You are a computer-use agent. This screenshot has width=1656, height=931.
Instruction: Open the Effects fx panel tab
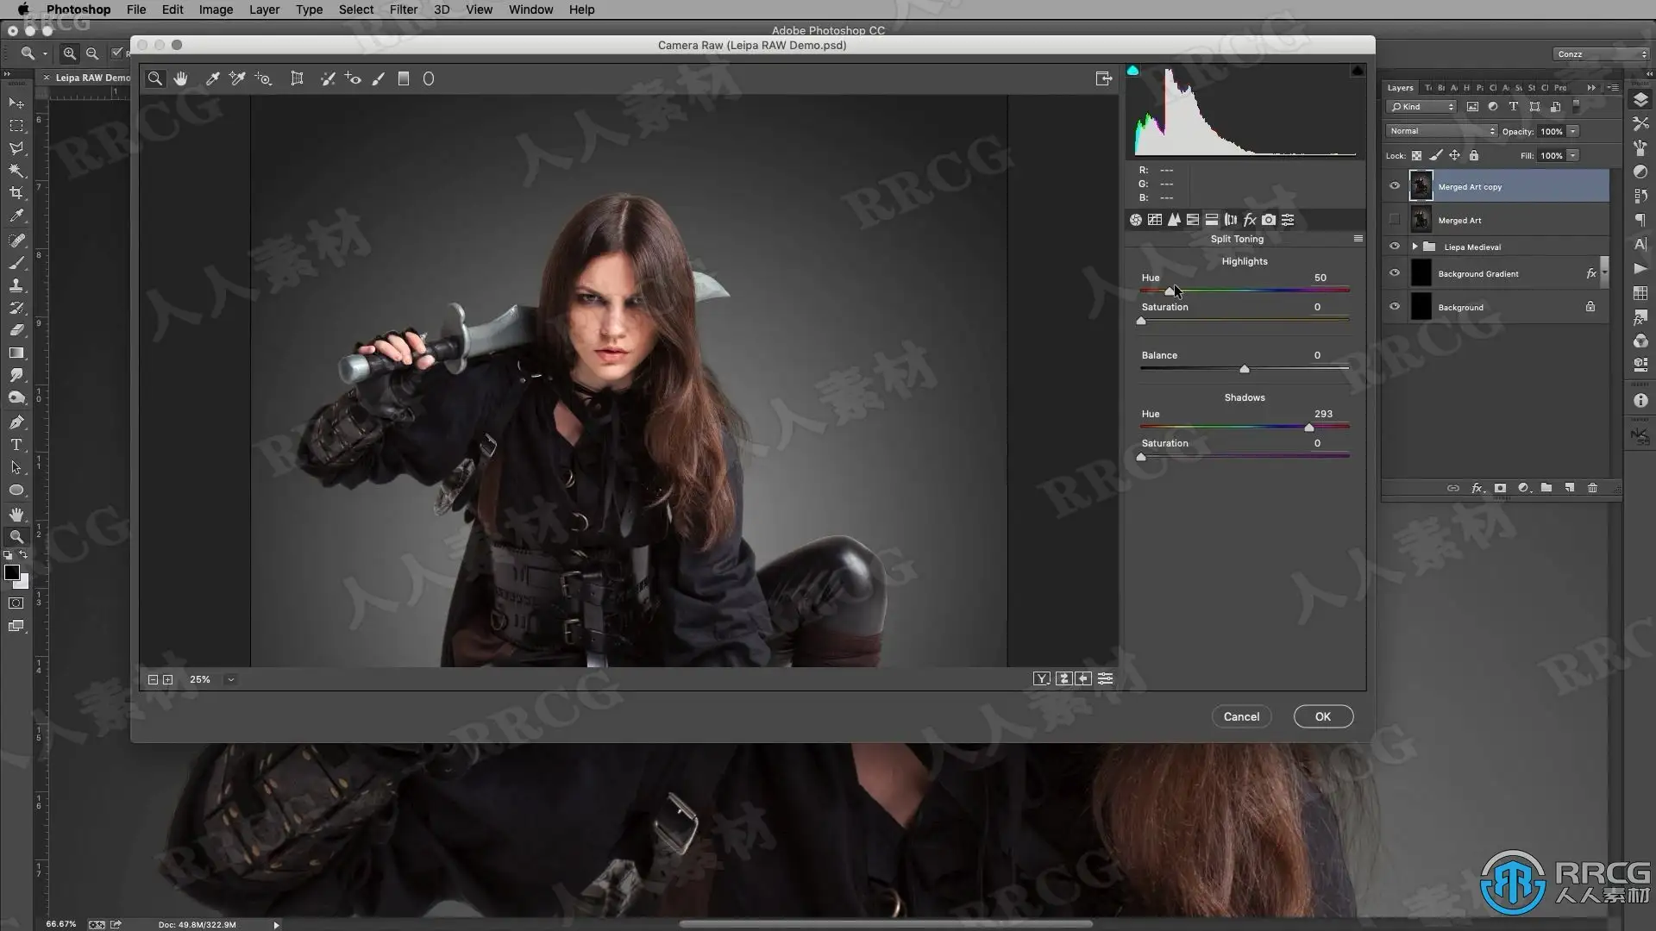click(x=1250, y=220)
